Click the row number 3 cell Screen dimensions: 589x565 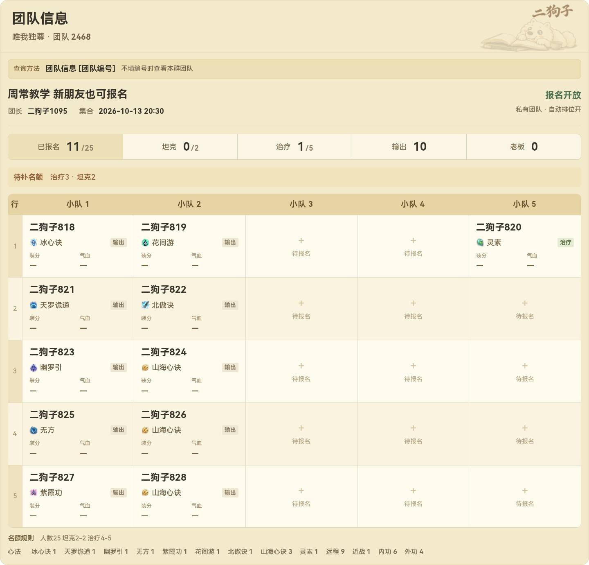(15, 371)
